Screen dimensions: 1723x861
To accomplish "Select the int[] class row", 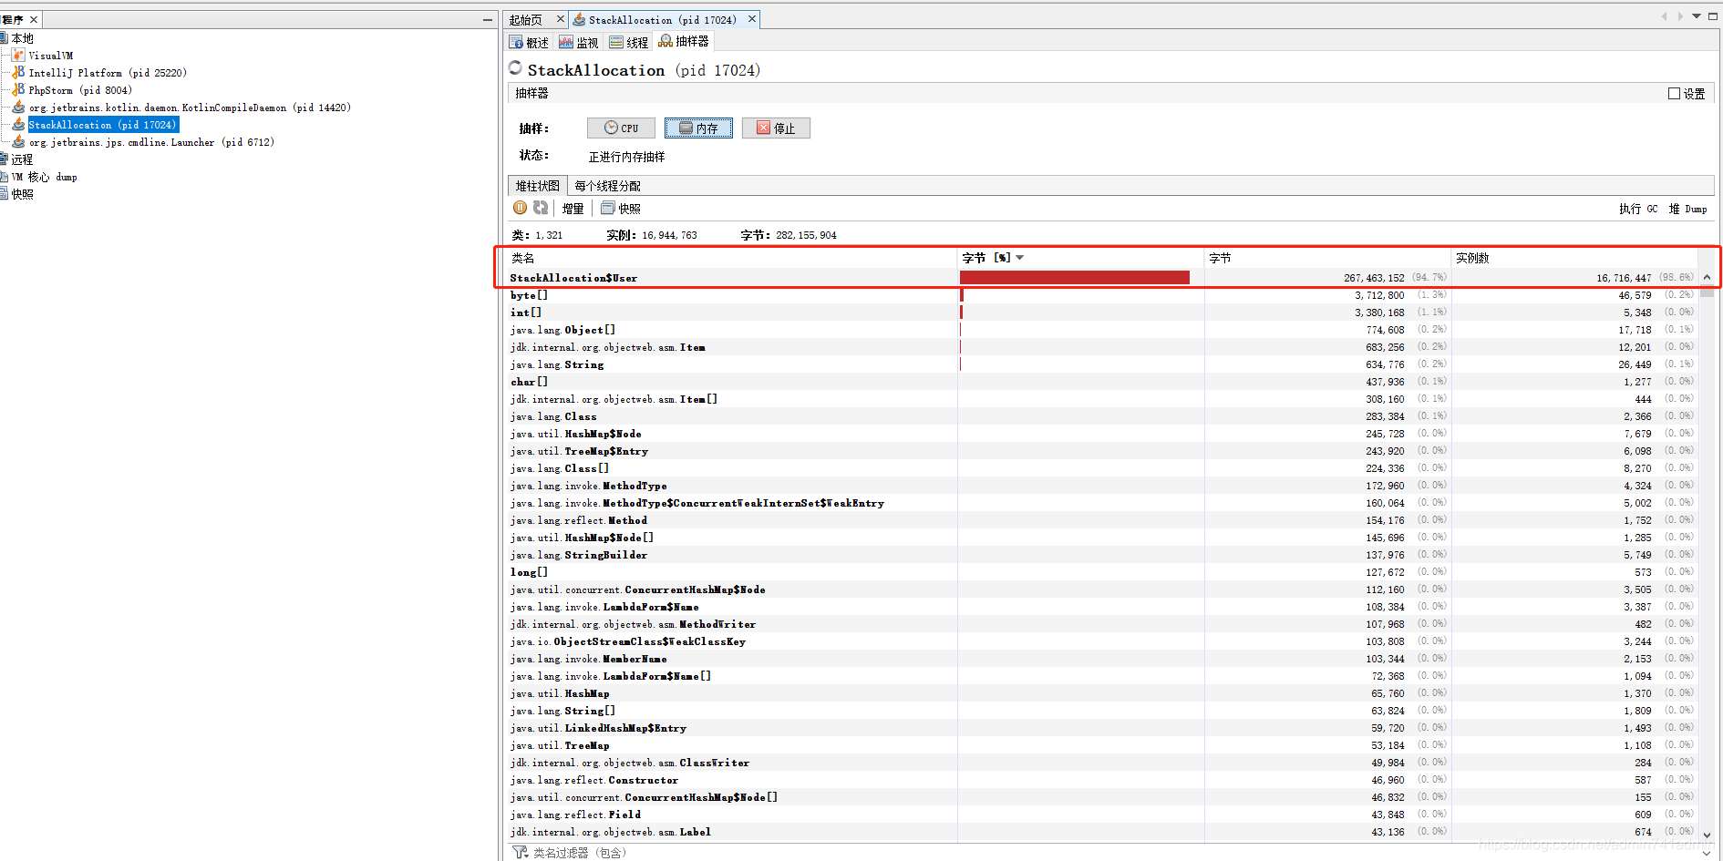I will tap(1102, 313).
